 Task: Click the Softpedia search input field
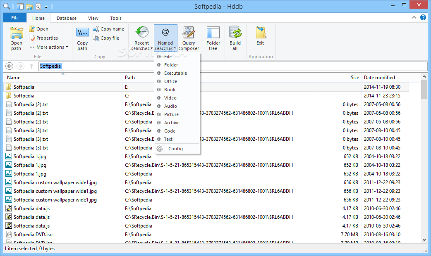coord(233,66)
